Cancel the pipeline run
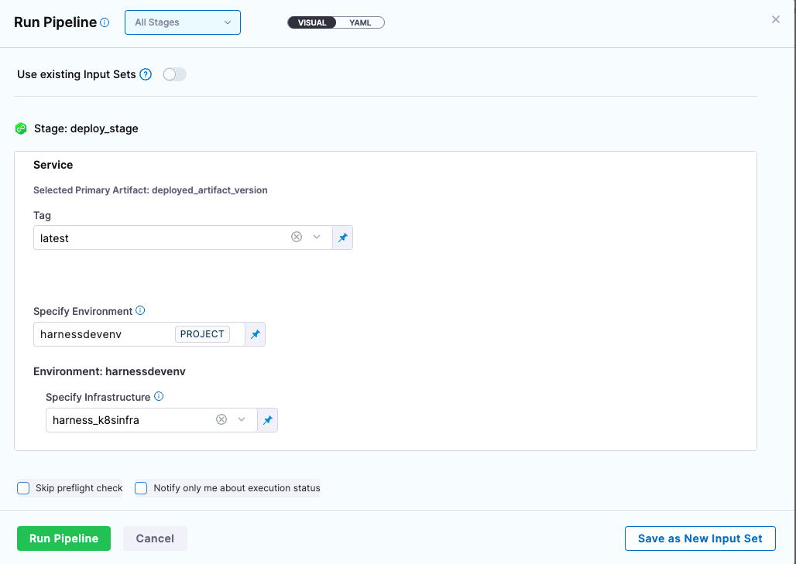The width and height of the screenshot is (796, 564). [154, 538]
